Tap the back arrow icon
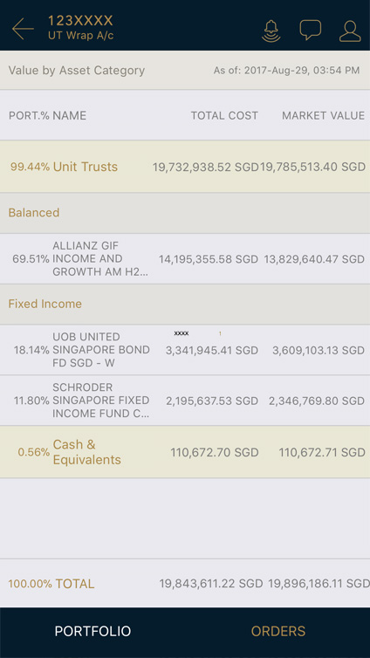 (23, 29)
